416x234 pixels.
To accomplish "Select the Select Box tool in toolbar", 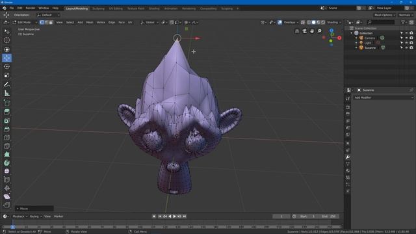I will [x=7, y=32].
